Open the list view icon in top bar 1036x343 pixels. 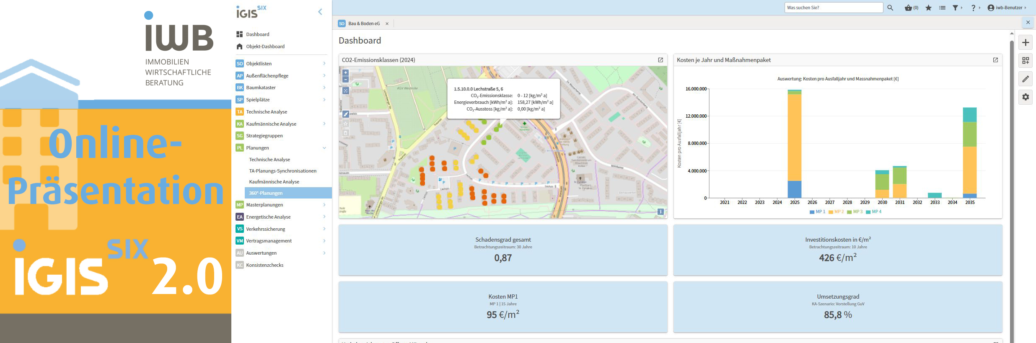point(942,8)
